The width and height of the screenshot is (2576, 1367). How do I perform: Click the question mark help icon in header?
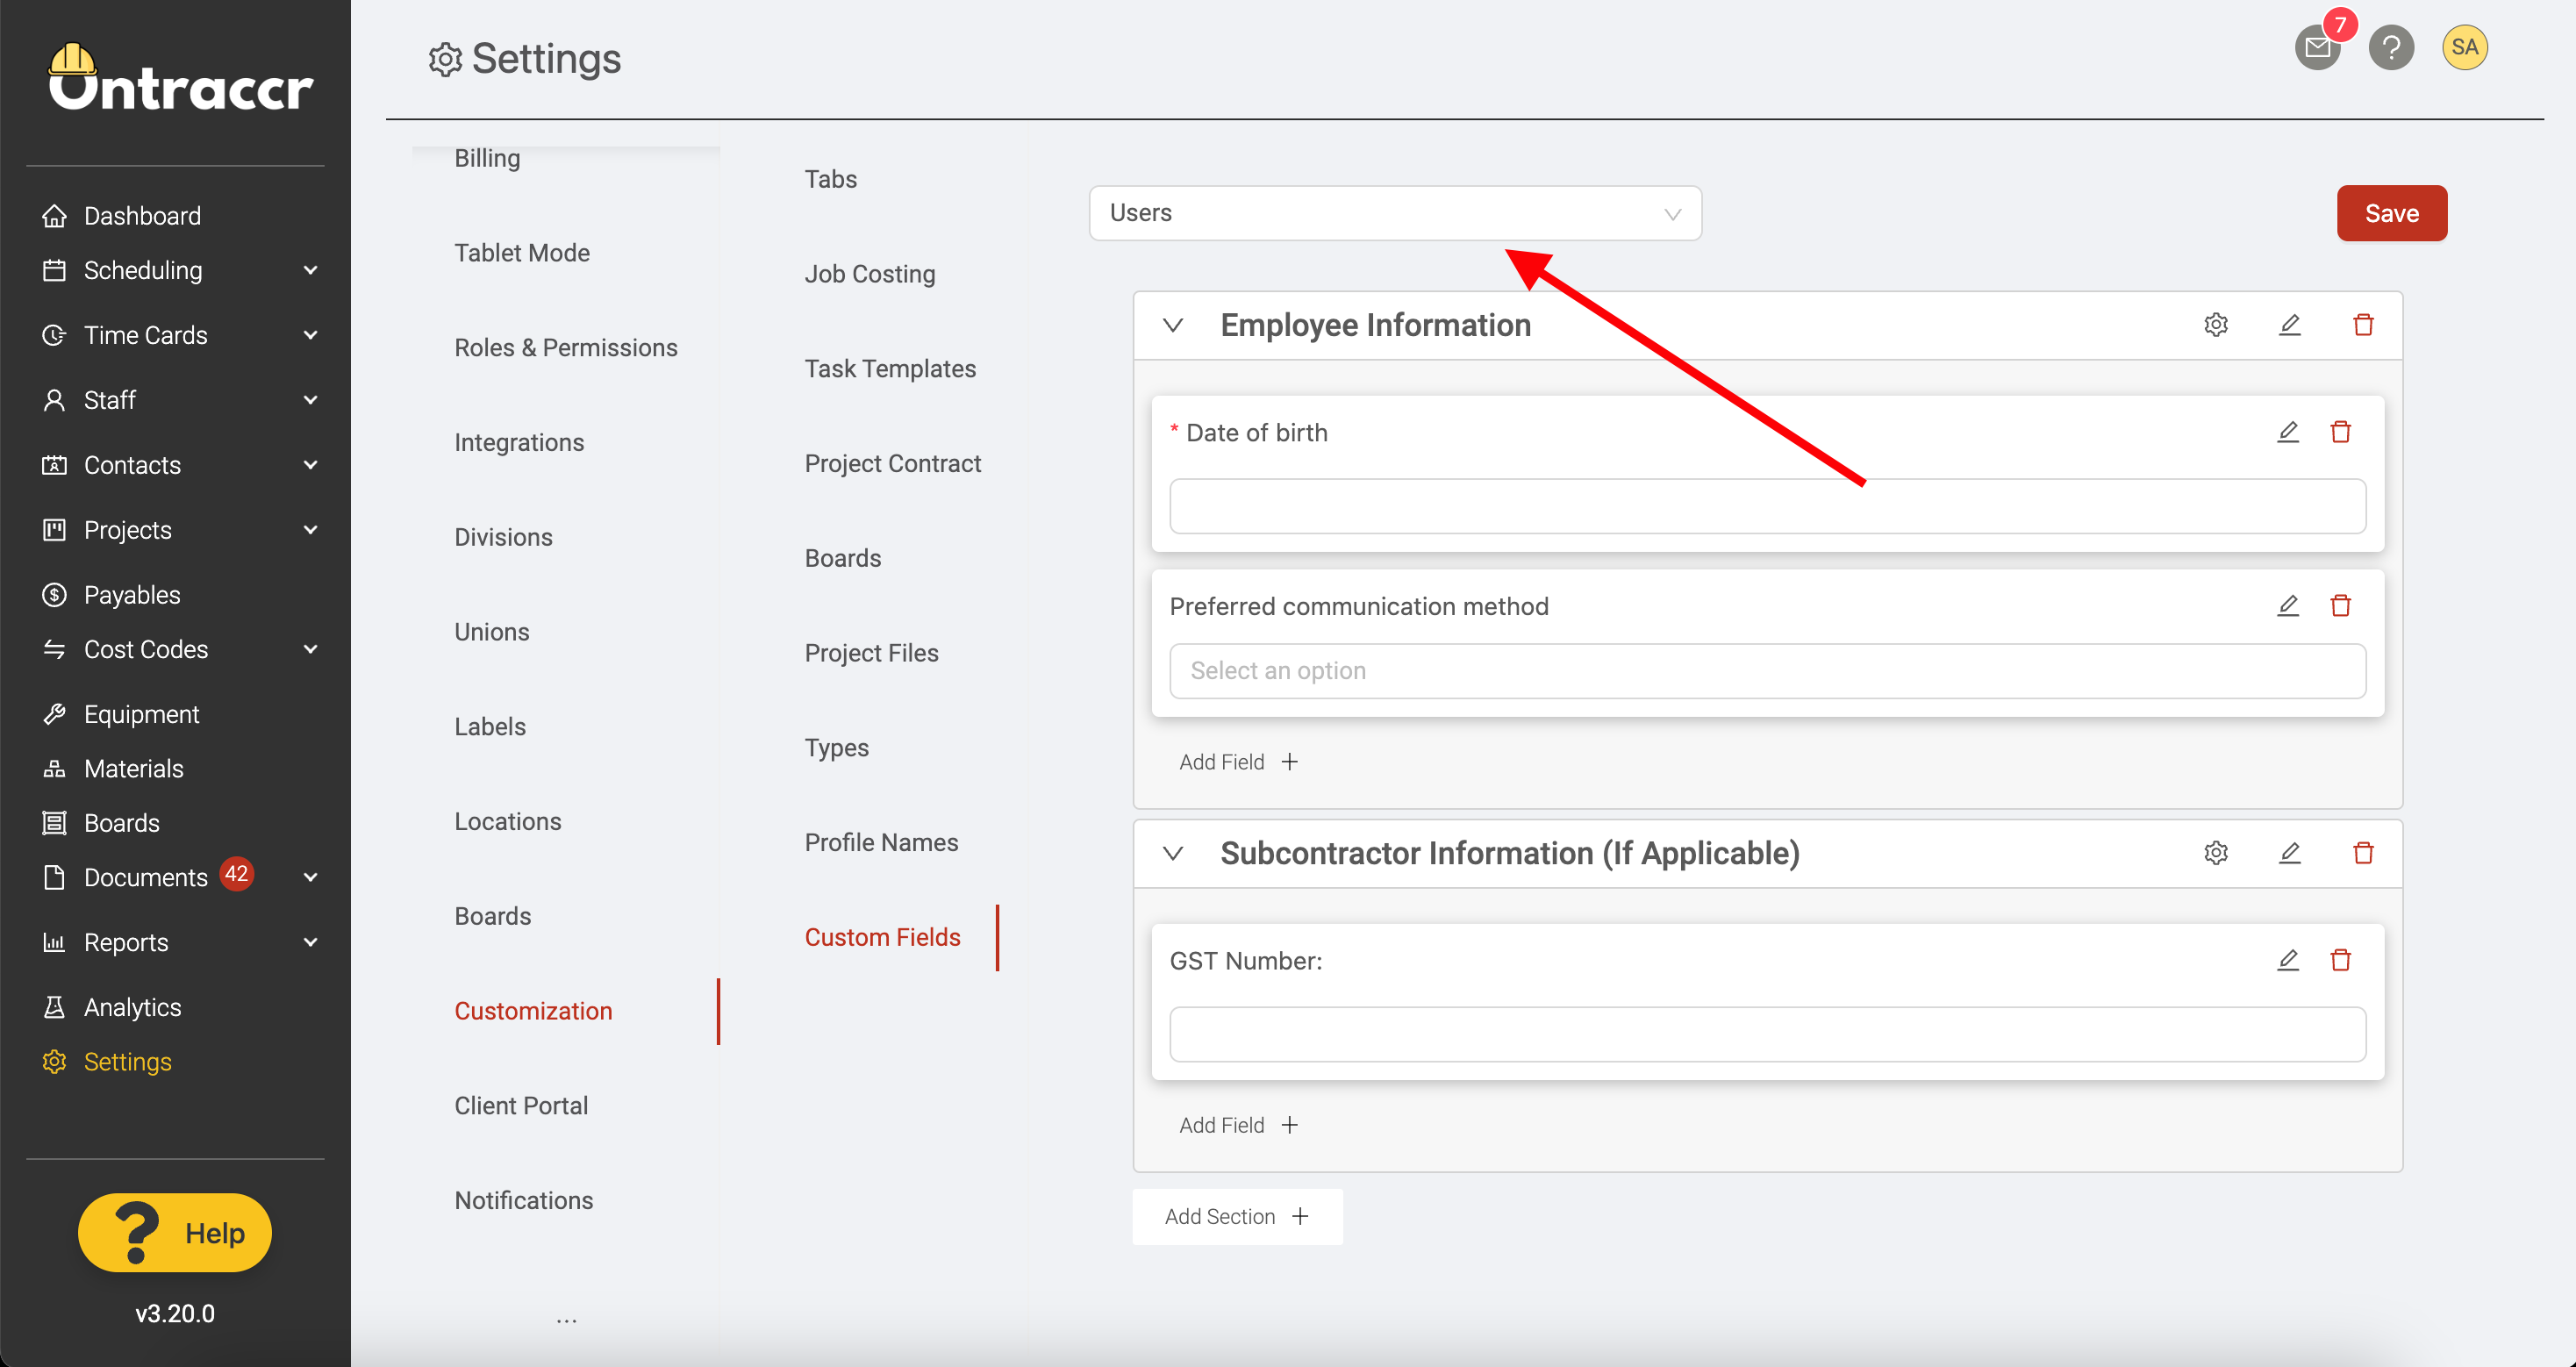pyautogui.click(x=2391, y=47)
